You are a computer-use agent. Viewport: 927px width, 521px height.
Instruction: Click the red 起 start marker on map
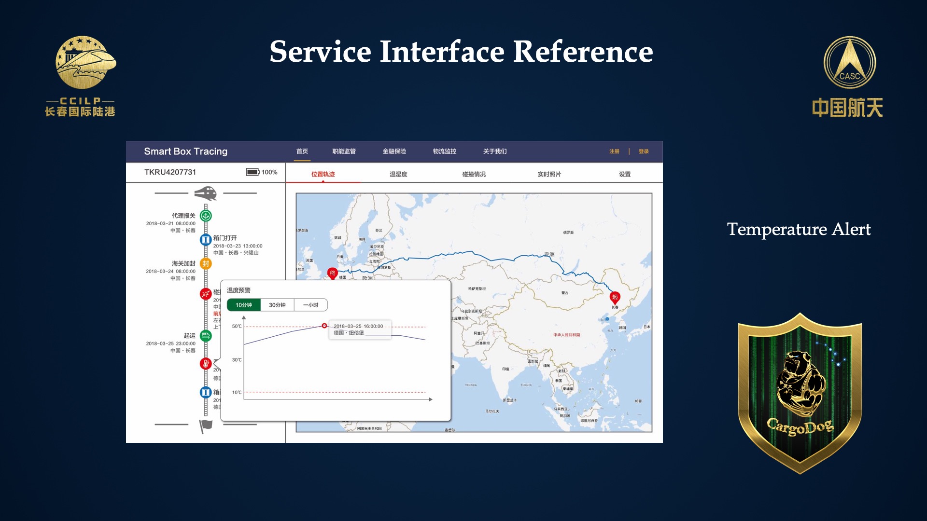click(x=615, y=297)
